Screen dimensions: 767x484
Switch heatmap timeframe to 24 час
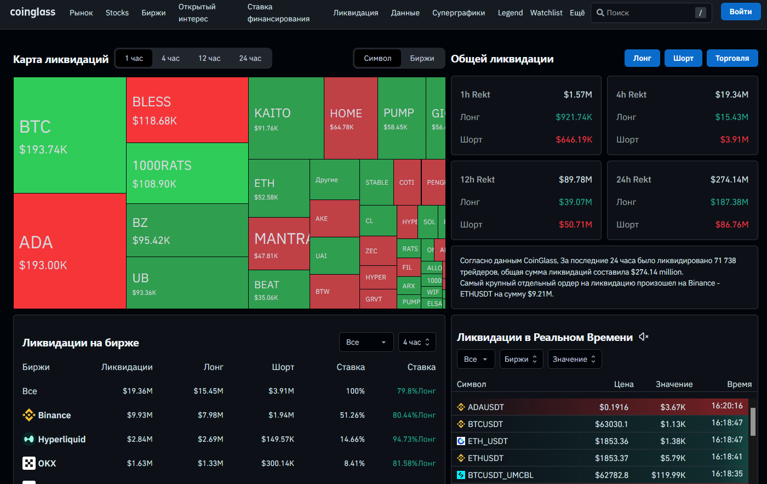tap(250, 58)
